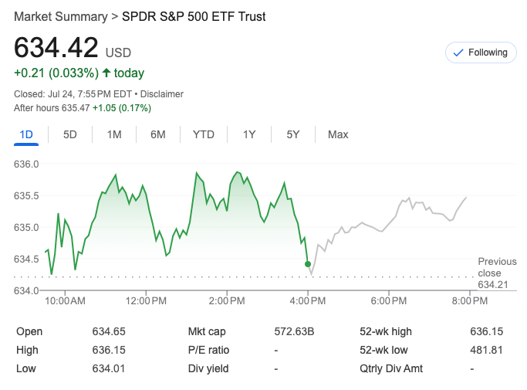Click the green up arrow icon
The image size is (527, 390).
tap(106, 73)
